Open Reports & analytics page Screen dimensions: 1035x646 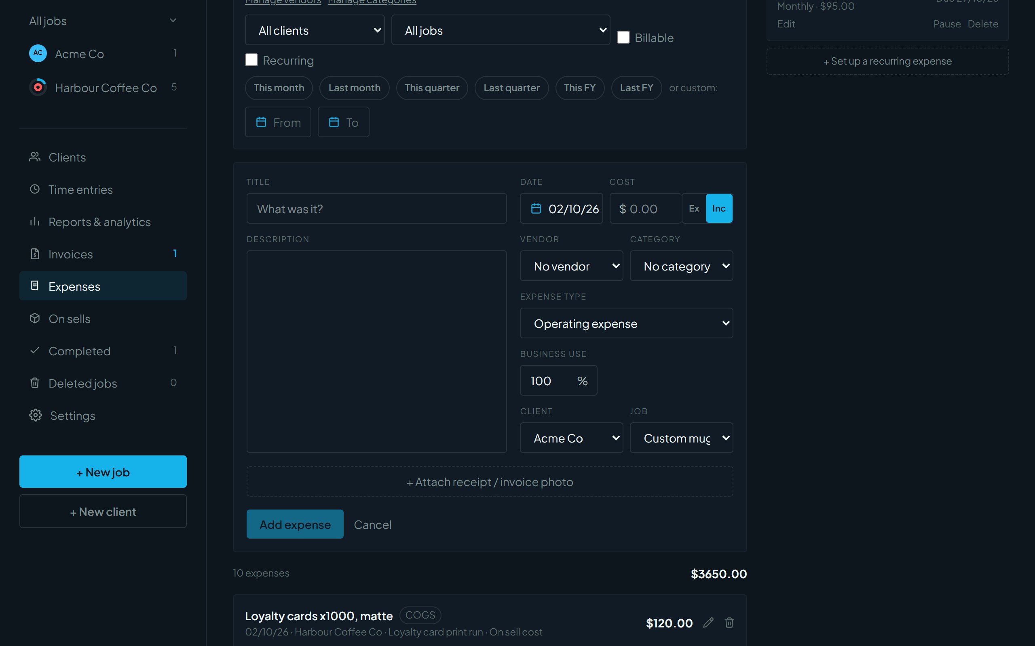click(x=103, y=222)
